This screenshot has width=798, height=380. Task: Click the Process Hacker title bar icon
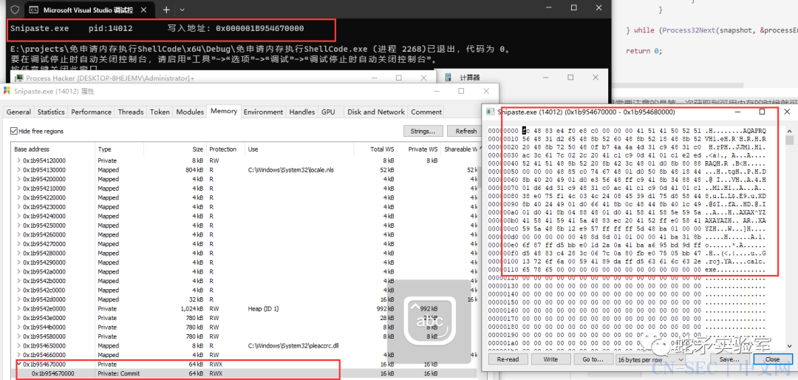tap(18, 78)
